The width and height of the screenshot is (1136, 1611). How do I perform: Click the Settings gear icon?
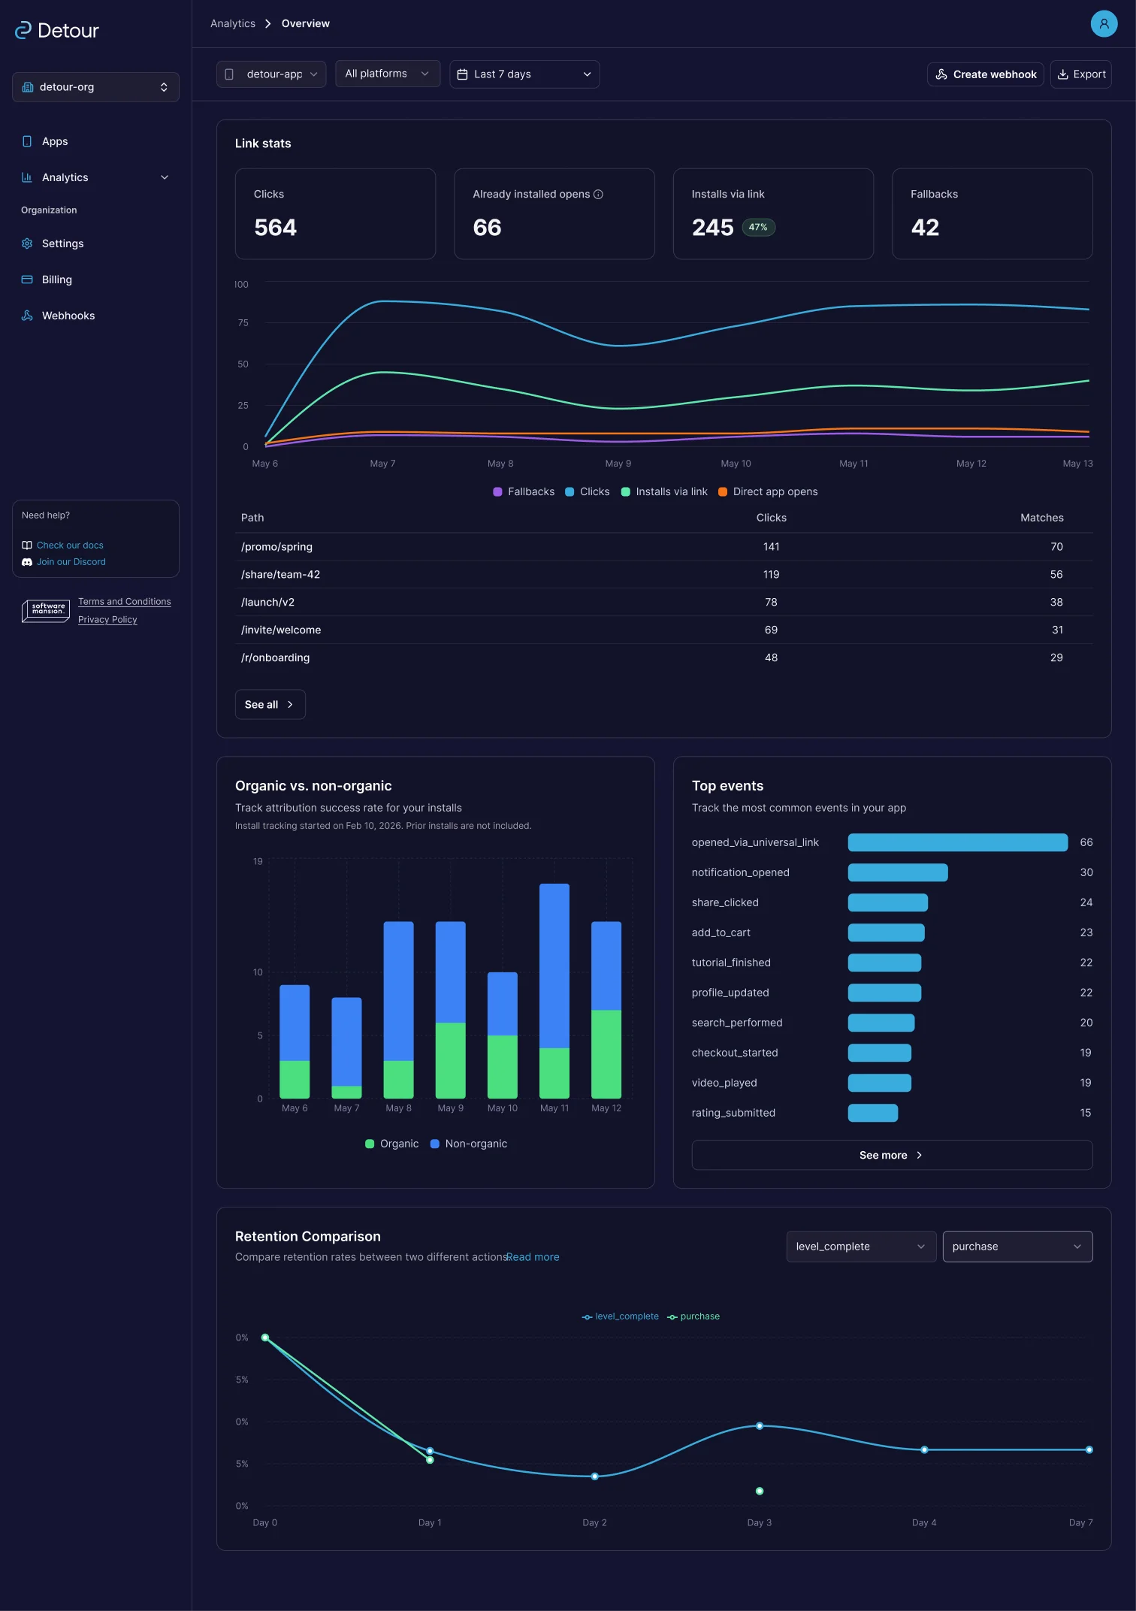[27, 243]
